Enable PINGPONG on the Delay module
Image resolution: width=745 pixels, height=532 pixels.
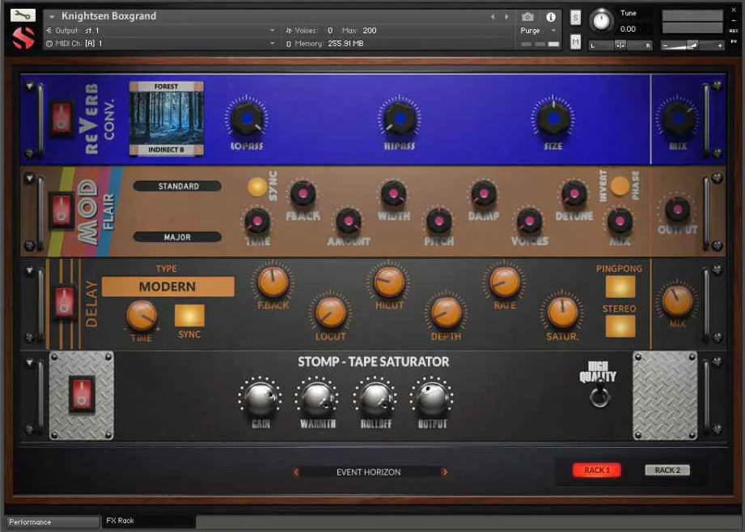tap(622, 285)
